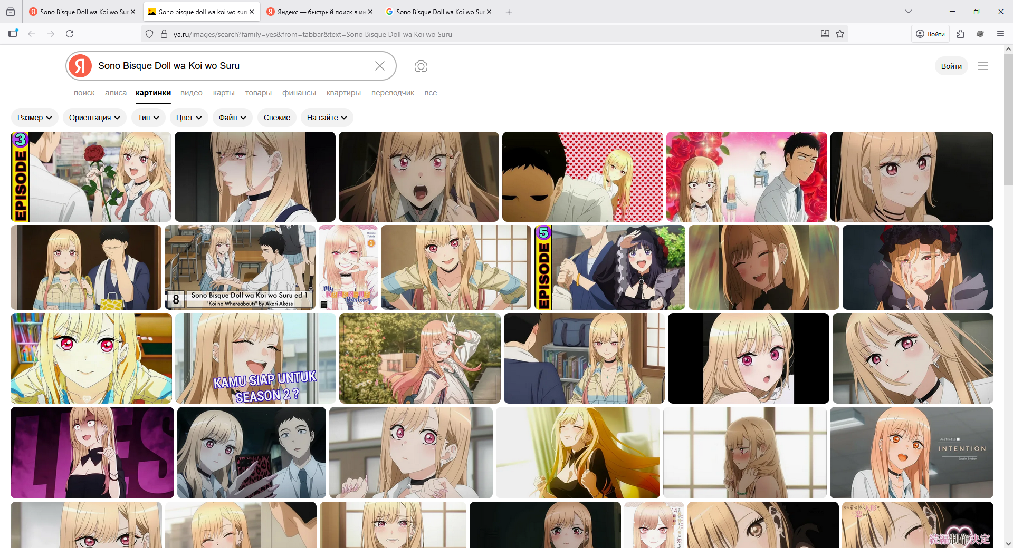Expand the Цвет color filter
The image size is (1013, 548).
click(188, 118)
